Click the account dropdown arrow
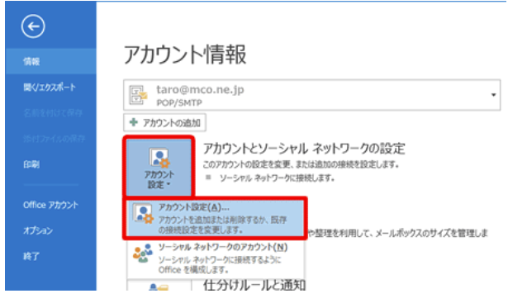527x303 pixels. point(493,95)
